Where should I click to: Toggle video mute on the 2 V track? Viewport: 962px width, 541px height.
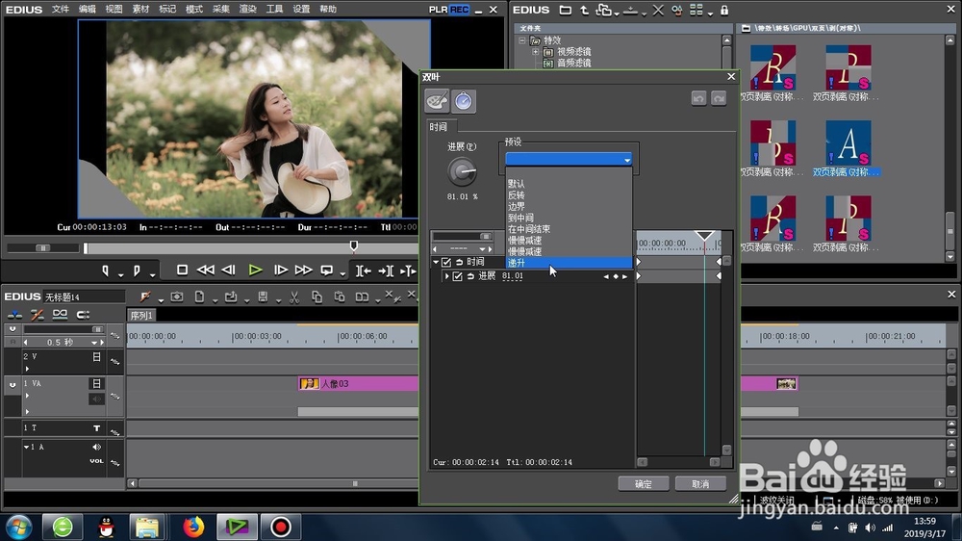pyautogui.click(x=96, y=357)
